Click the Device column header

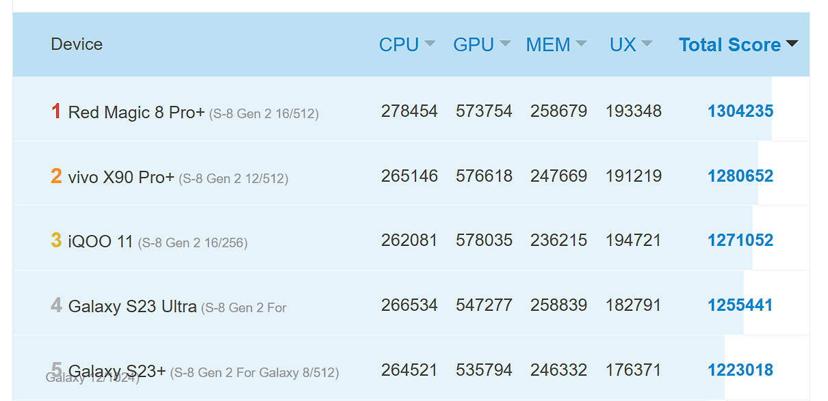[x=77, y=44]
